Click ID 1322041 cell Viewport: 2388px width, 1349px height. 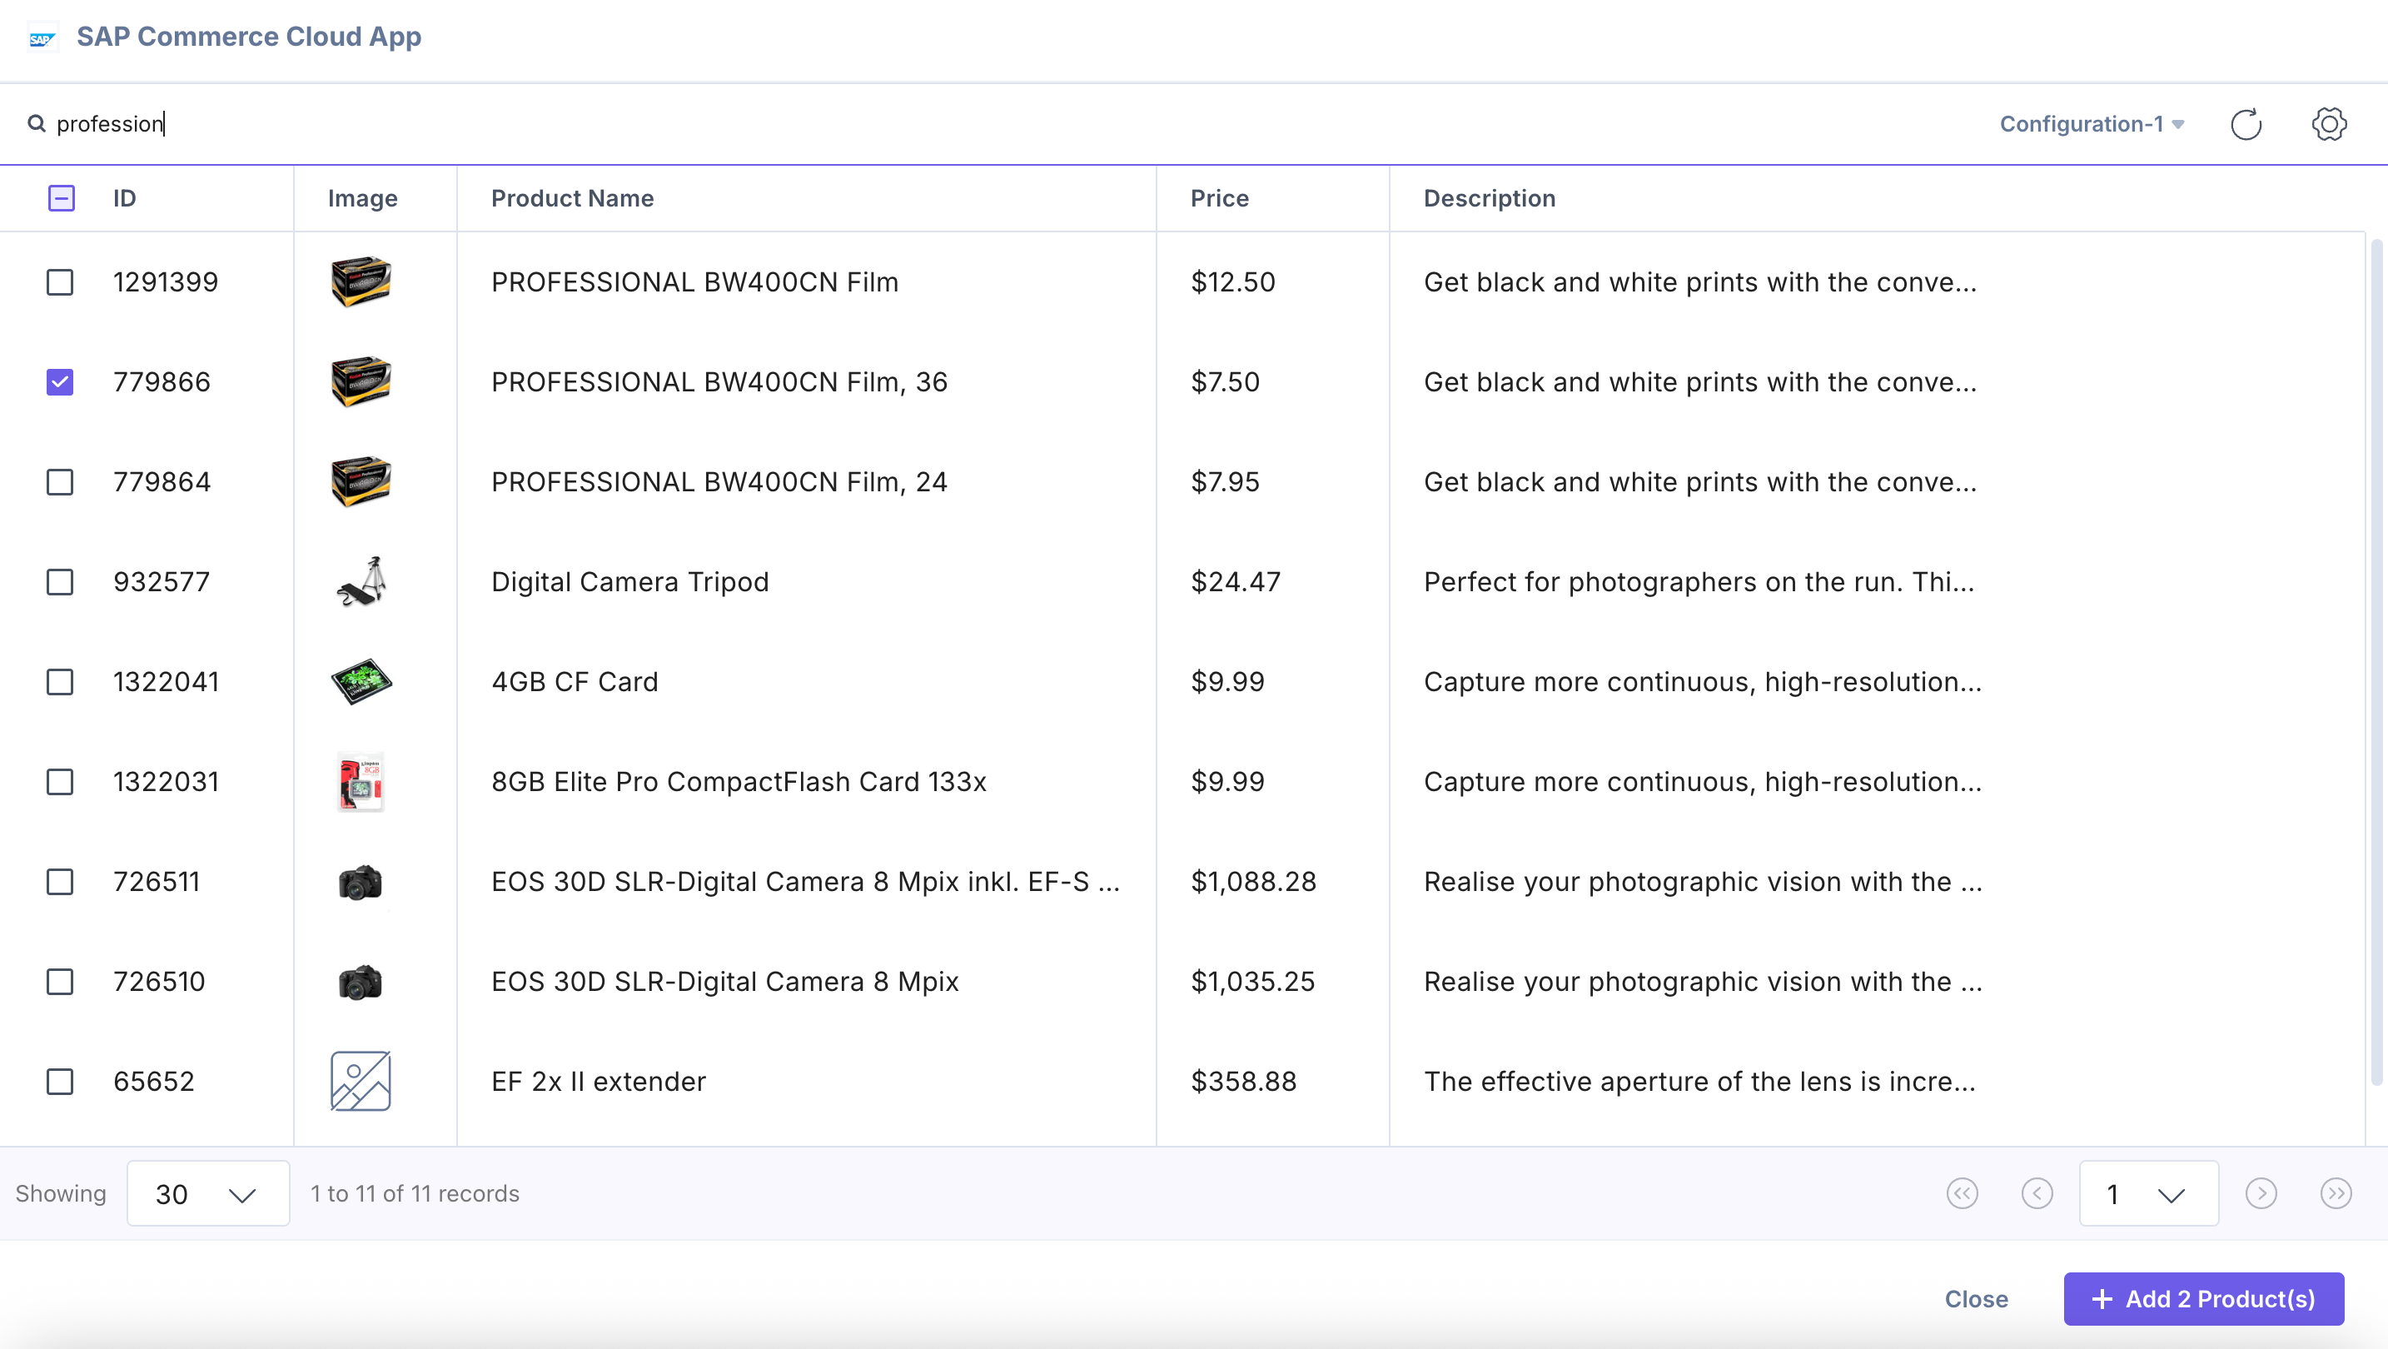[x=166, y=682]
